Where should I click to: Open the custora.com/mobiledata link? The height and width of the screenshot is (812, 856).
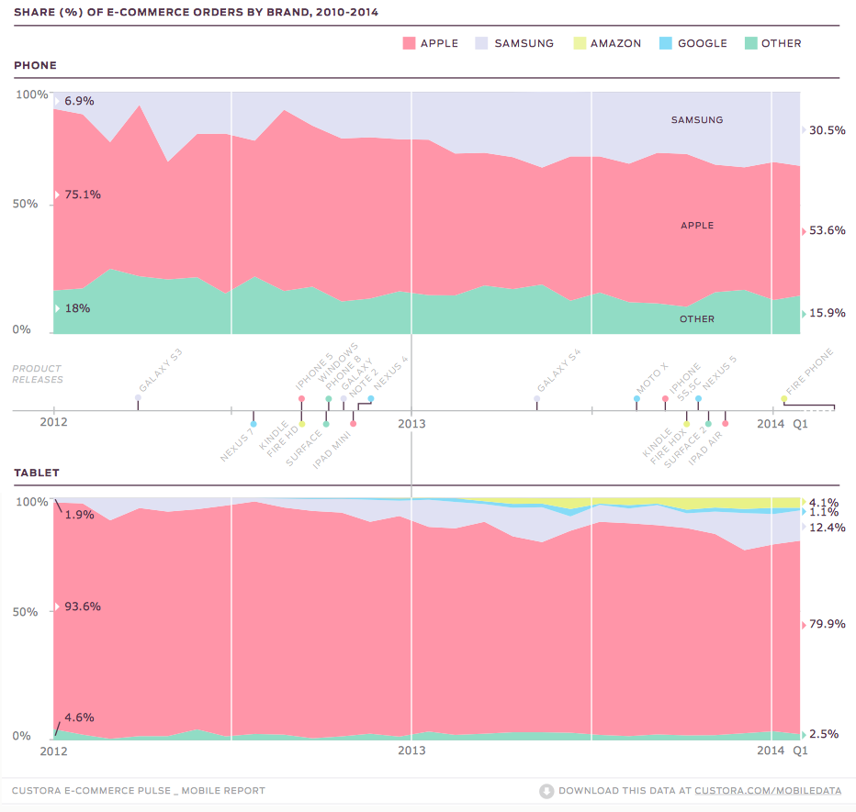pos(768,790)
